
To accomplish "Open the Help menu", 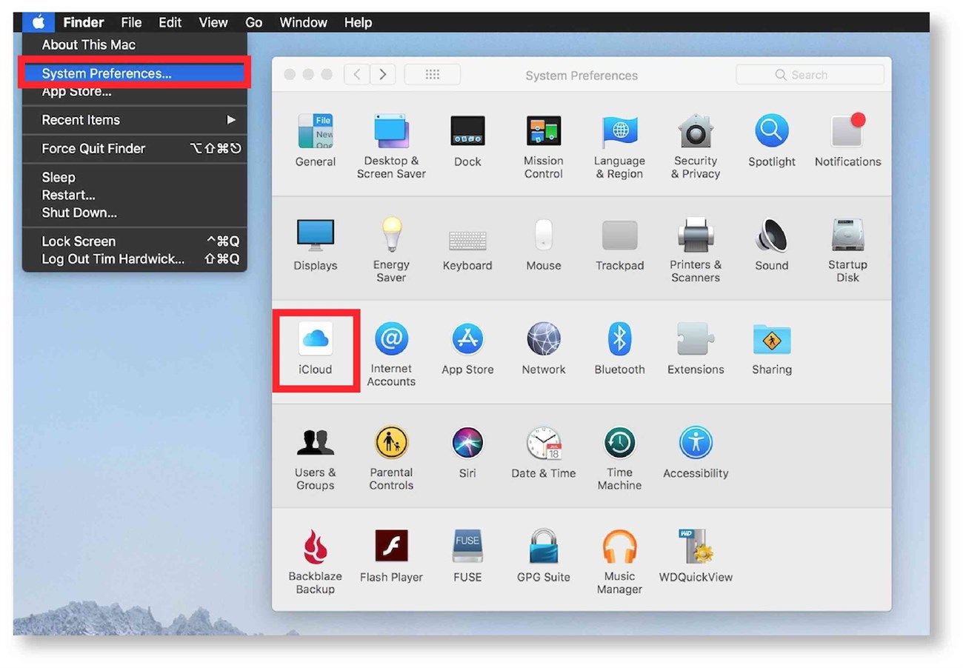I will click(358, 22).
